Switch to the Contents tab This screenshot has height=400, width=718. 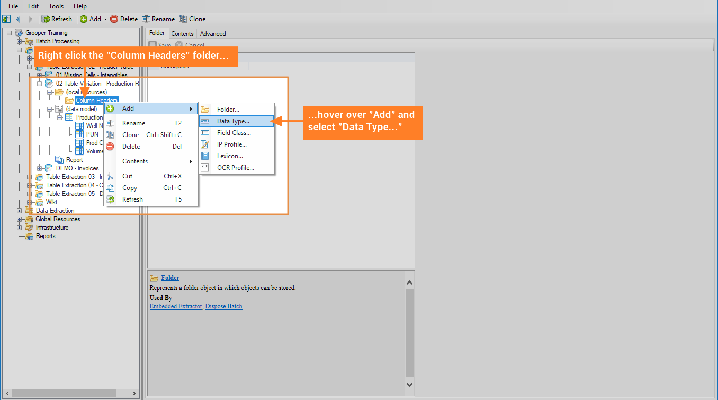[x=182, y=34]
